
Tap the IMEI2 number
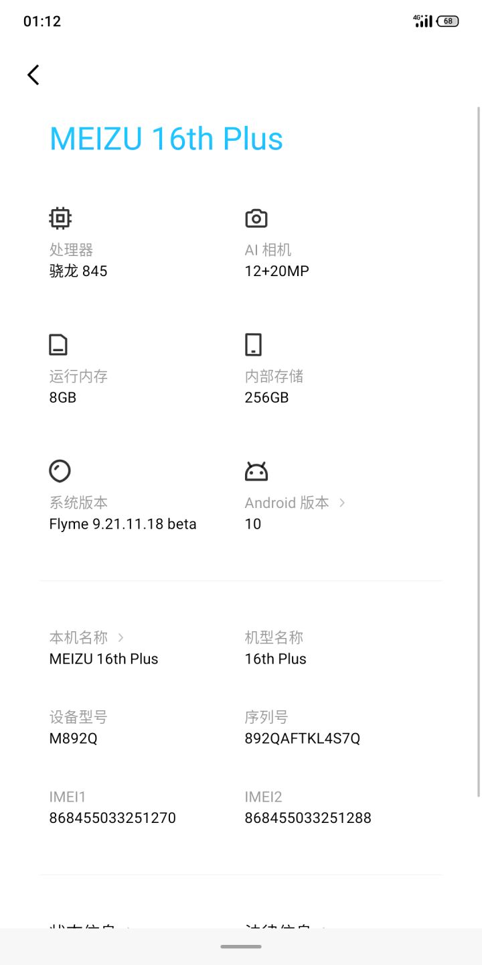coord(308,818)
